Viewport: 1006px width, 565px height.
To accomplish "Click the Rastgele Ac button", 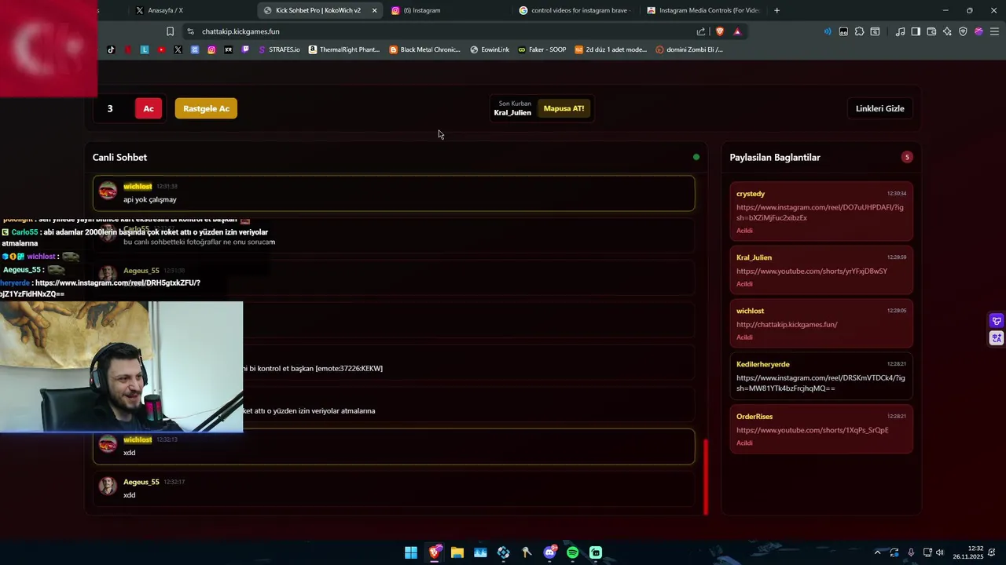I will 206,108.
